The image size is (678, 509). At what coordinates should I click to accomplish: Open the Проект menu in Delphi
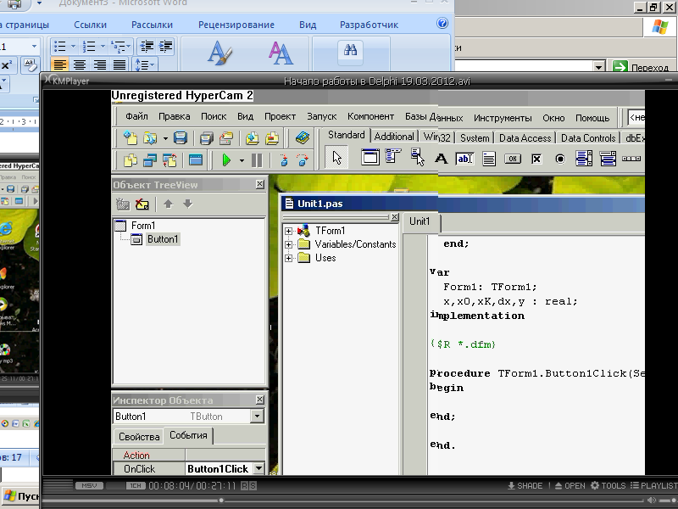[280, 116]
